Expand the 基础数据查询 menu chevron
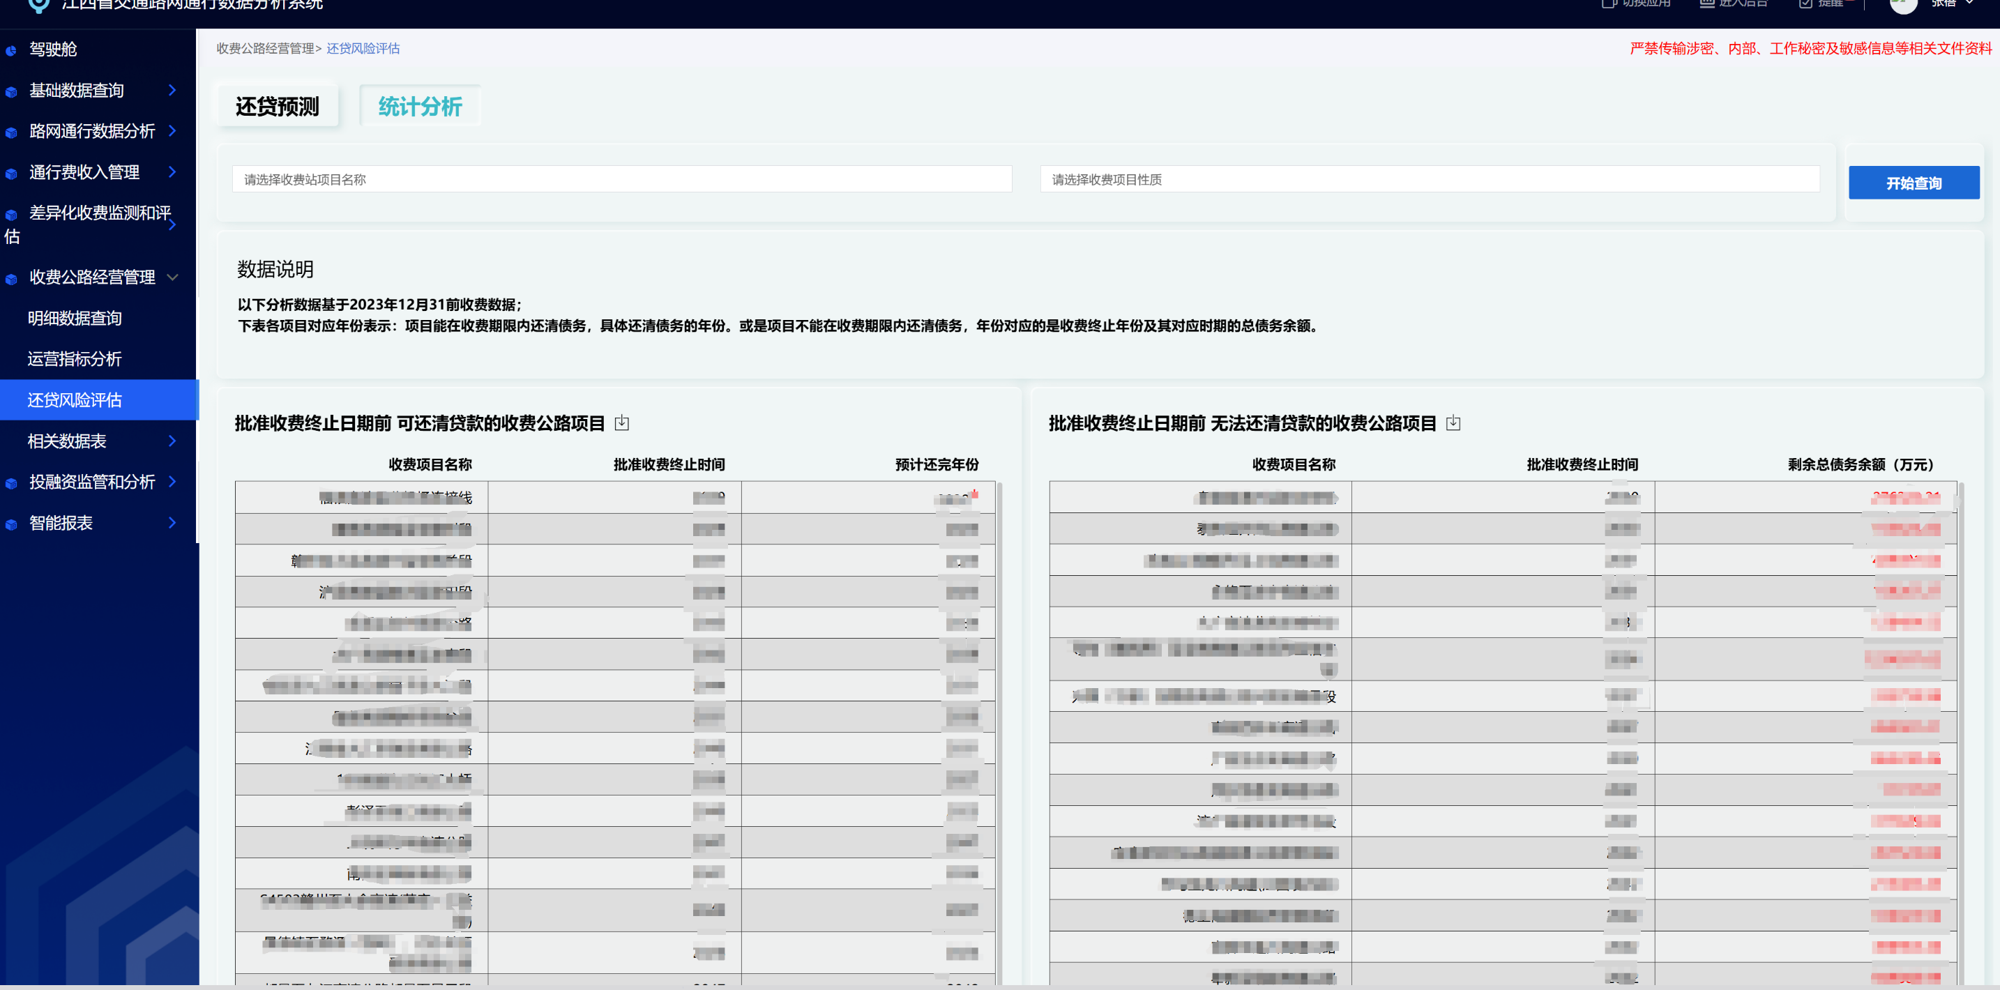Image resolution: width=2000 pixels, height=990 pixels. 172,90
